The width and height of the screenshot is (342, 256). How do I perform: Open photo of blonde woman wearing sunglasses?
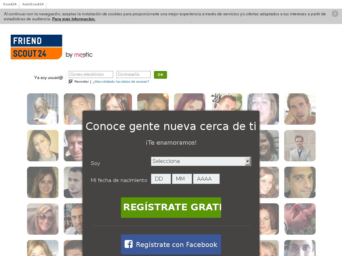click(43, 219)
